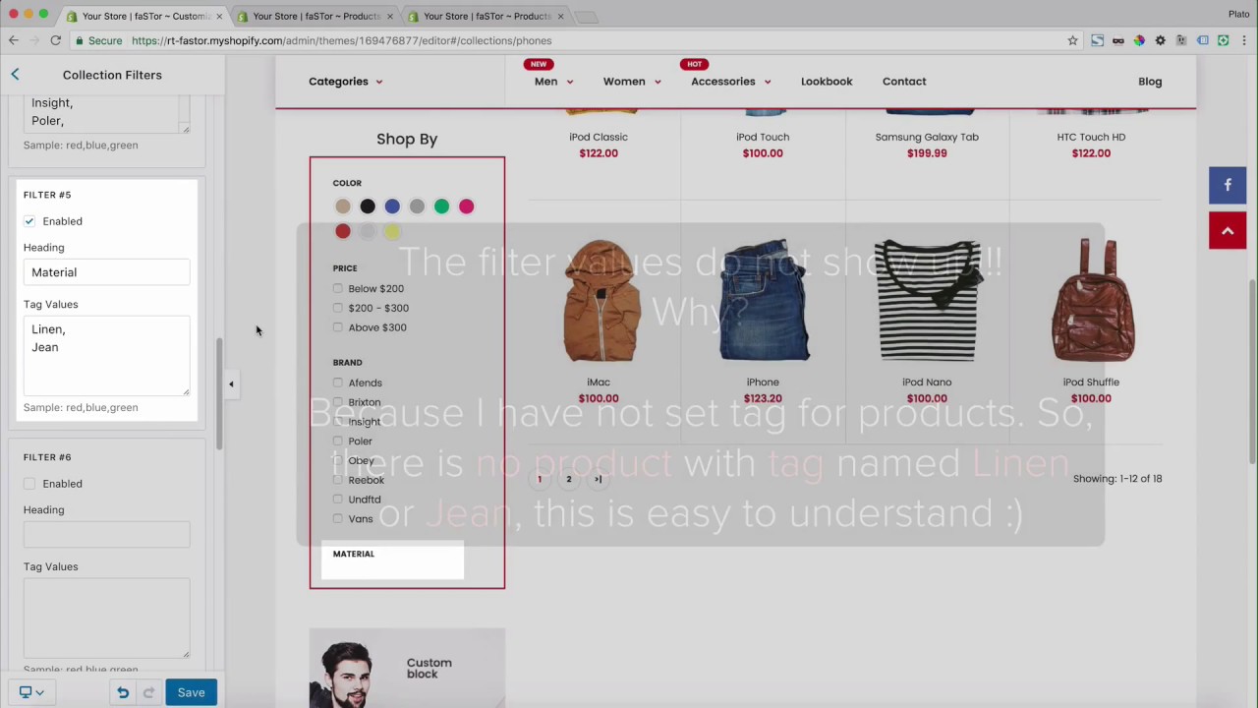This screenshot has height=708, width=1258.
Task: Expand the Categories dropdown menu
Action: click(x=346, y=82)
